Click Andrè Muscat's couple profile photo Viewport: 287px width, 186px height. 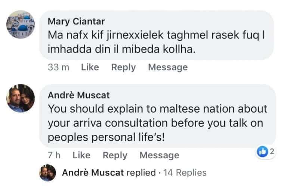(21, 98)
